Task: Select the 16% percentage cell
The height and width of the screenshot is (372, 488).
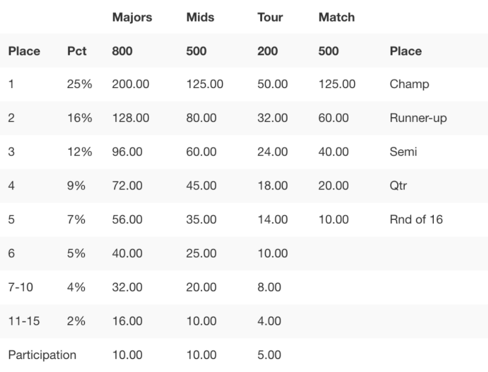Action: tap(79, 118)
